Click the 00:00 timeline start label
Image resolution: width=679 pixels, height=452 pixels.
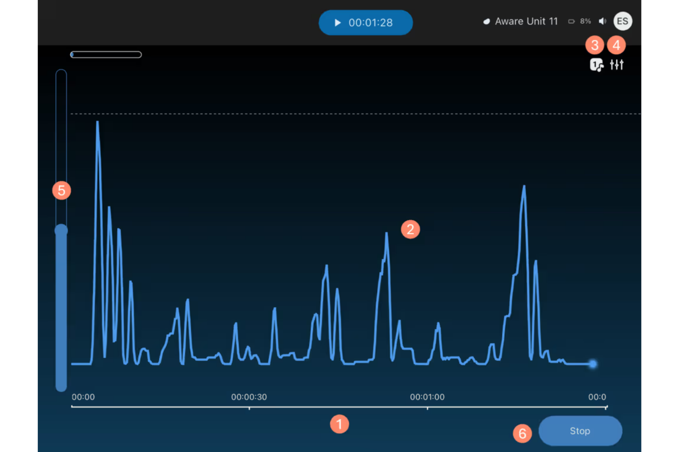tap(83, 397)
